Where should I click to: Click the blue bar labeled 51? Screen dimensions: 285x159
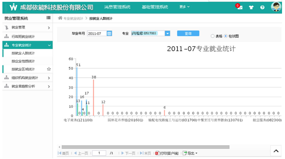tap(77, 91)
